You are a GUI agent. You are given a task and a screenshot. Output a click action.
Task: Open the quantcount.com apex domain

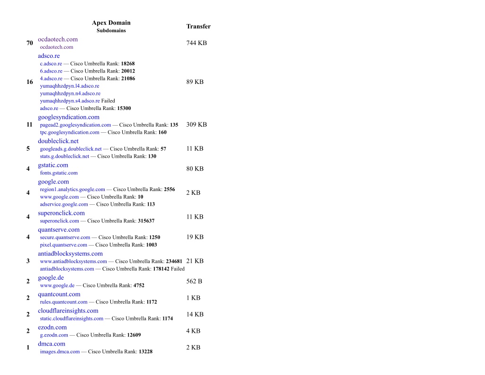59,294
